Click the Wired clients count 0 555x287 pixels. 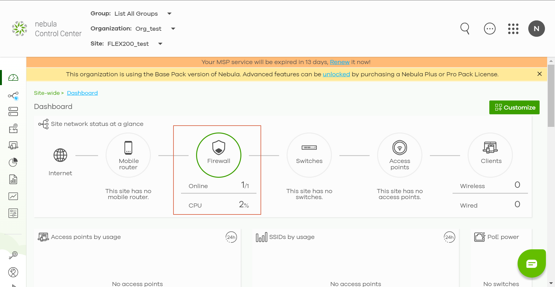(517, 204)
